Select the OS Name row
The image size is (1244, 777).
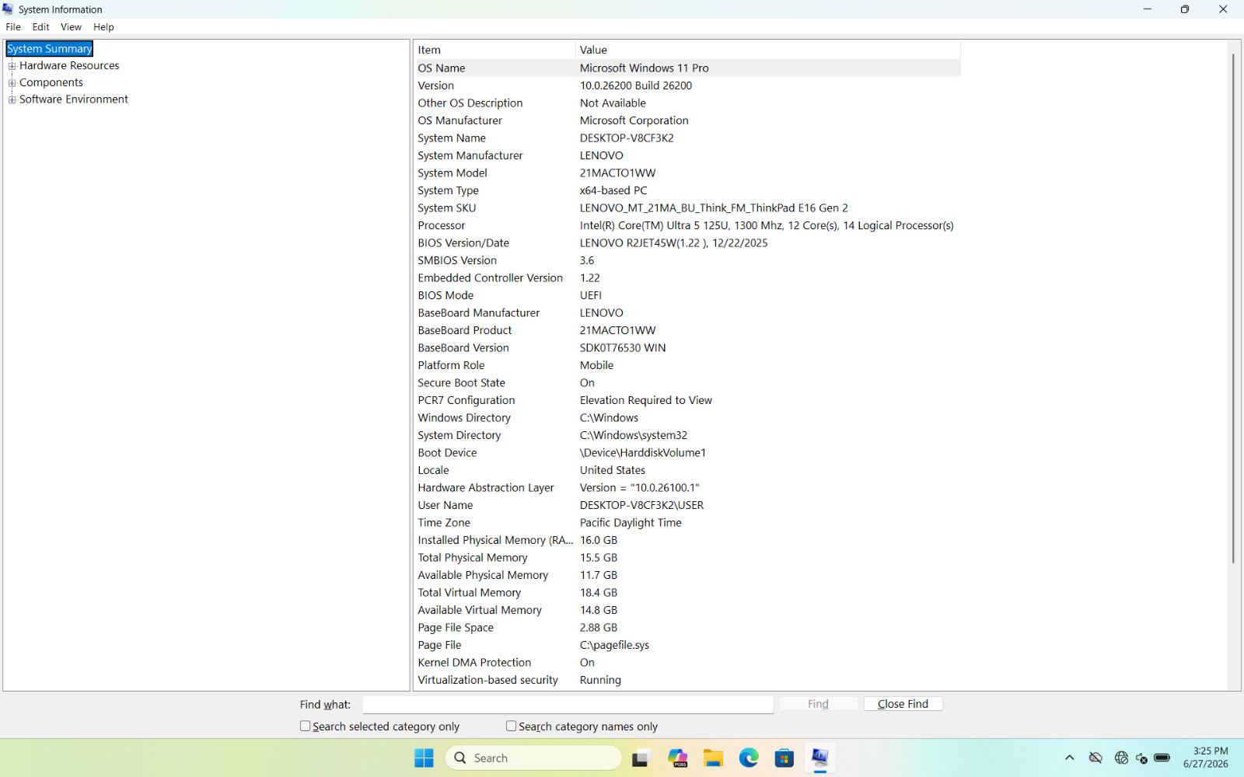687,68
